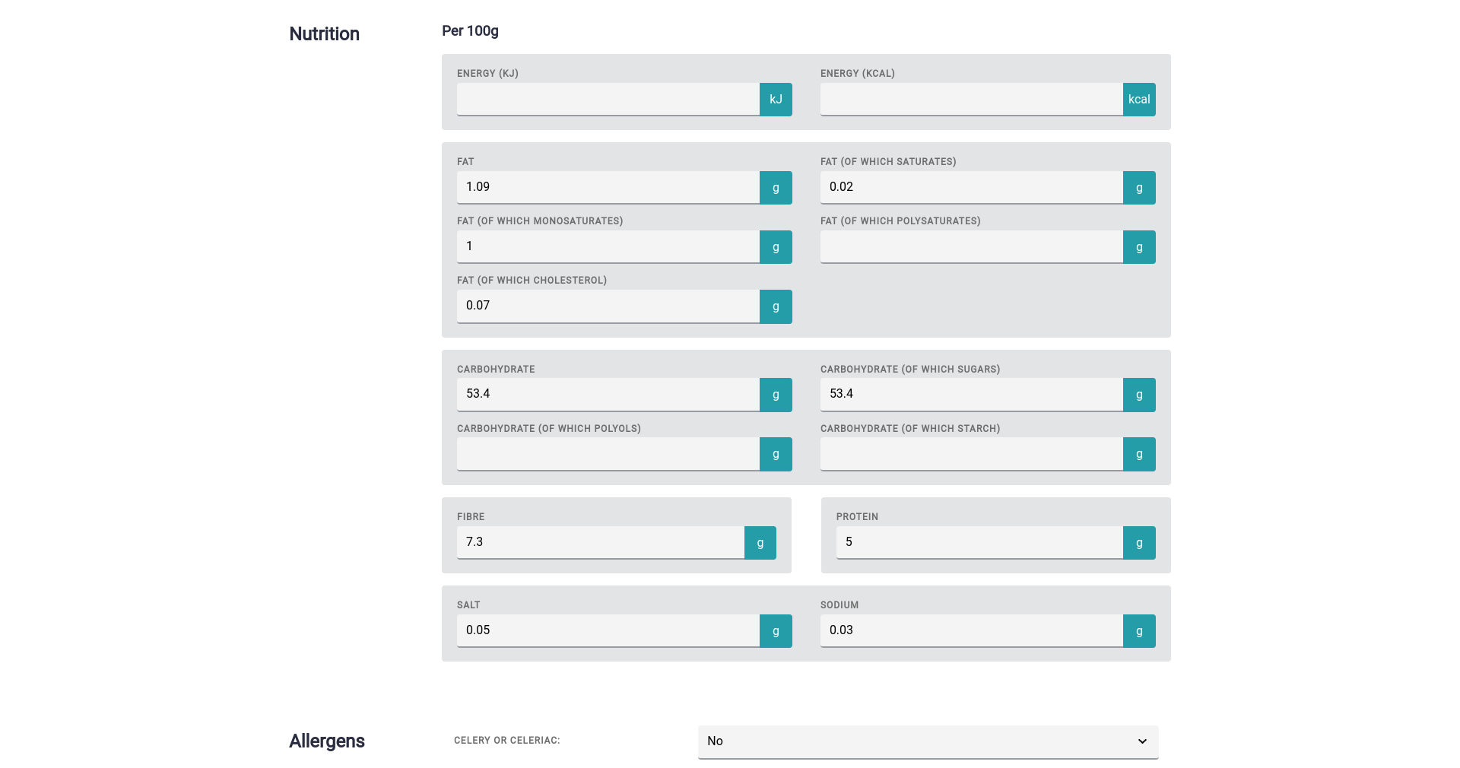This screenshot has width=1460, height=768.
Task: Click the g badge beside Salt field
Action: pyautogui.click(x=776, y=631)
